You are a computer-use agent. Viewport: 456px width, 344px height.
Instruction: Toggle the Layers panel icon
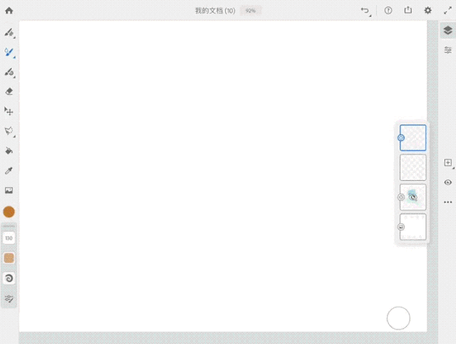click(448, 30)
